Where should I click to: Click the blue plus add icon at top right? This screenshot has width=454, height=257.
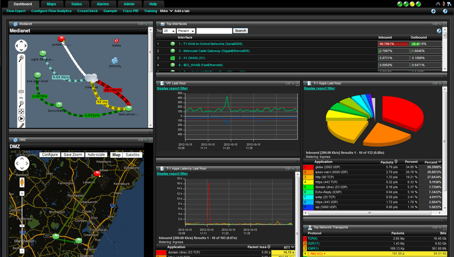click(434, 11)
